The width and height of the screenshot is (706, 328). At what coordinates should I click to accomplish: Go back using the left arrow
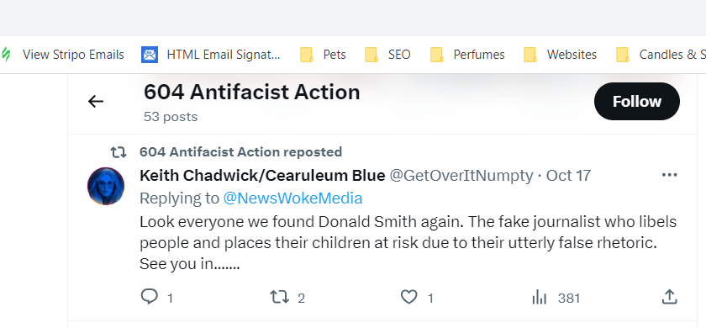(x=96, y=102)
